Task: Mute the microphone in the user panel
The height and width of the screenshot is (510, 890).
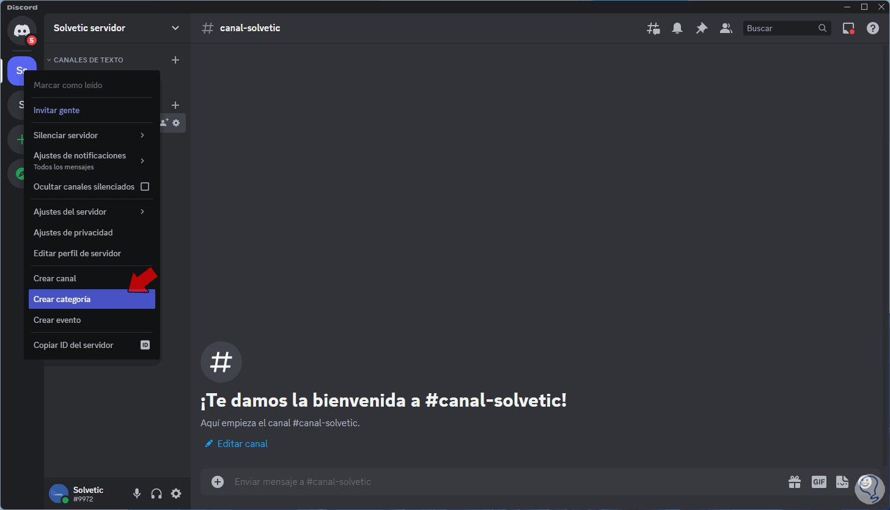Action: pyautogui.click(x=137, y=493)
